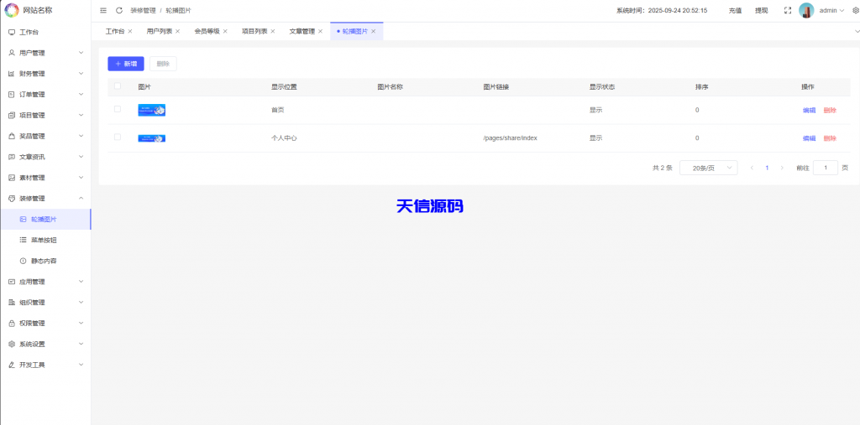Collapse the 装修管理 sidebar menu
Viewport: 860px width, 425px height.
pyautogui.click(x=45, y=199)
